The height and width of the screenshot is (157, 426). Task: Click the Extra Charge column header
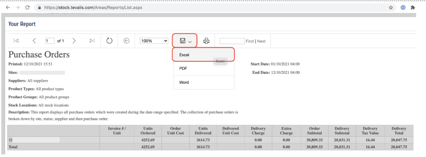coord(286,131)
